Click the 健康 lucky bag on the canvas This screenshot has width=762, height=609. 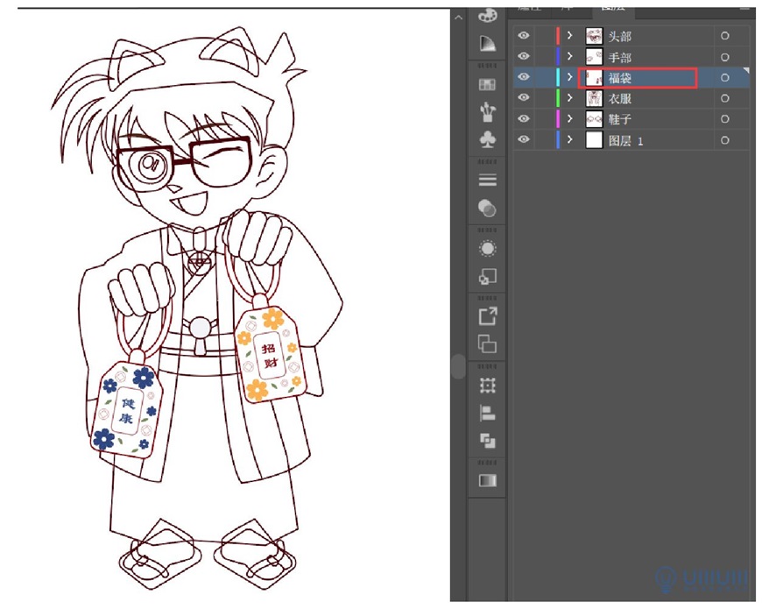coord(127,408)
